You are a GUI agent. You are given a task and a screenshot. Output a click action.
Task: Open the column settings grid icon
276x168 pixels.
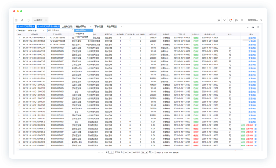[257, 28]
